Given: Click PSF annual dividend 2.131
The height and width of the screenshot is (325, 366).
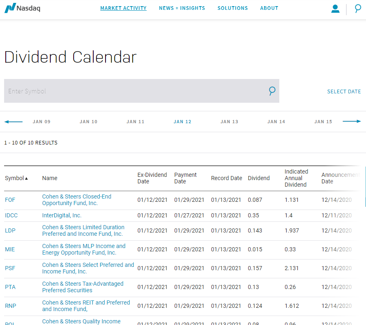Looking at the screenshot, I should (x=292, y=268).
